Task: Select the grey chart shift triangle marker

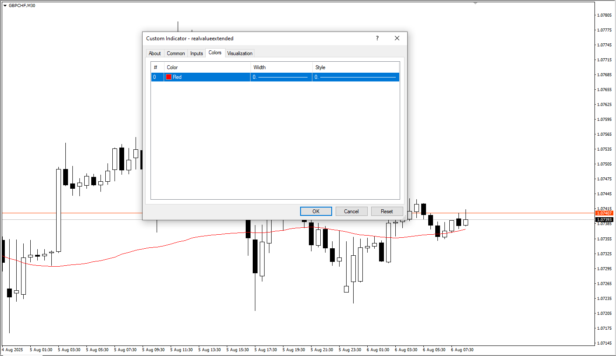Action: click(475, 3)
